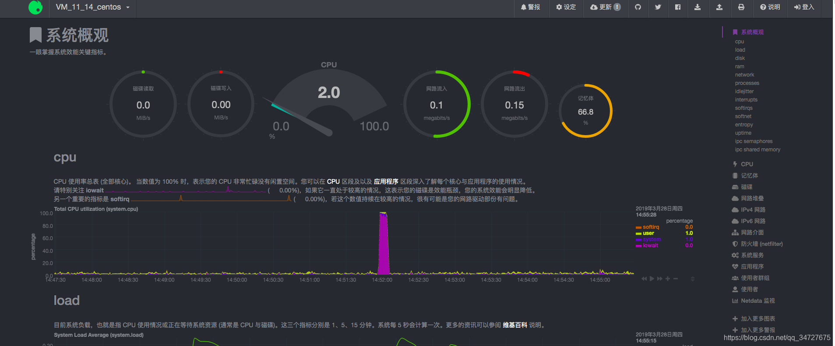Open the 设定 settings gear
This screenshot has width=835, height=346.
pos(566,7)
